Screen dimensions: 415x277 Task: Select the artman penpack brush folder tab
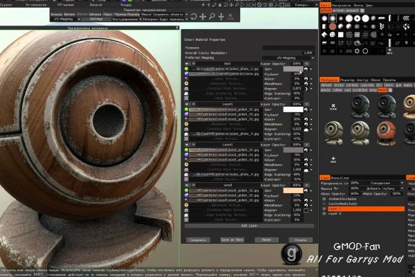346,10
